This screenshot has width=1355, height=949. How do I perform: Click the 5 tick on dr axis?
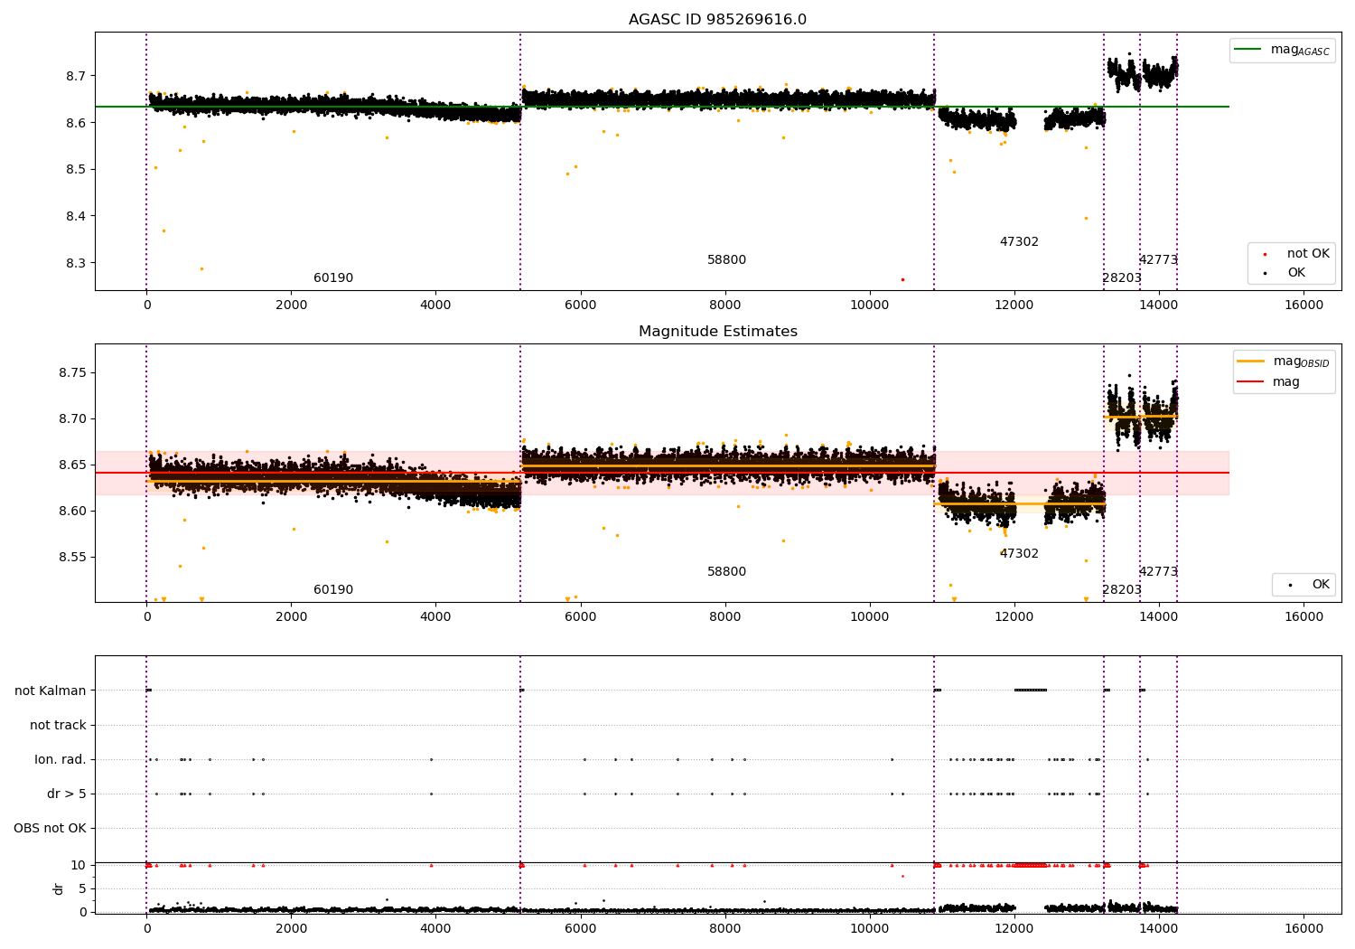(82, 889)
